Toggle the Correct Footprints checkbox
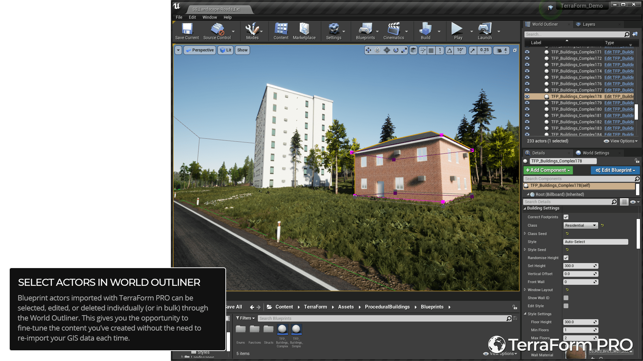The width and height of the screenshot is (643, 361). pyautogui.click(x=566, y=217)
